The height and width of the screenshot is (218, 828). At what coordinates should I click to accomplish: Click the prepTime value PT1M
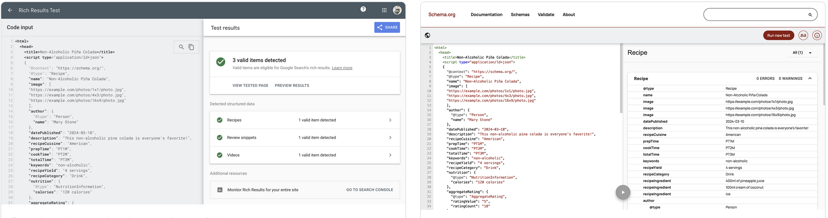click(730, 141)
